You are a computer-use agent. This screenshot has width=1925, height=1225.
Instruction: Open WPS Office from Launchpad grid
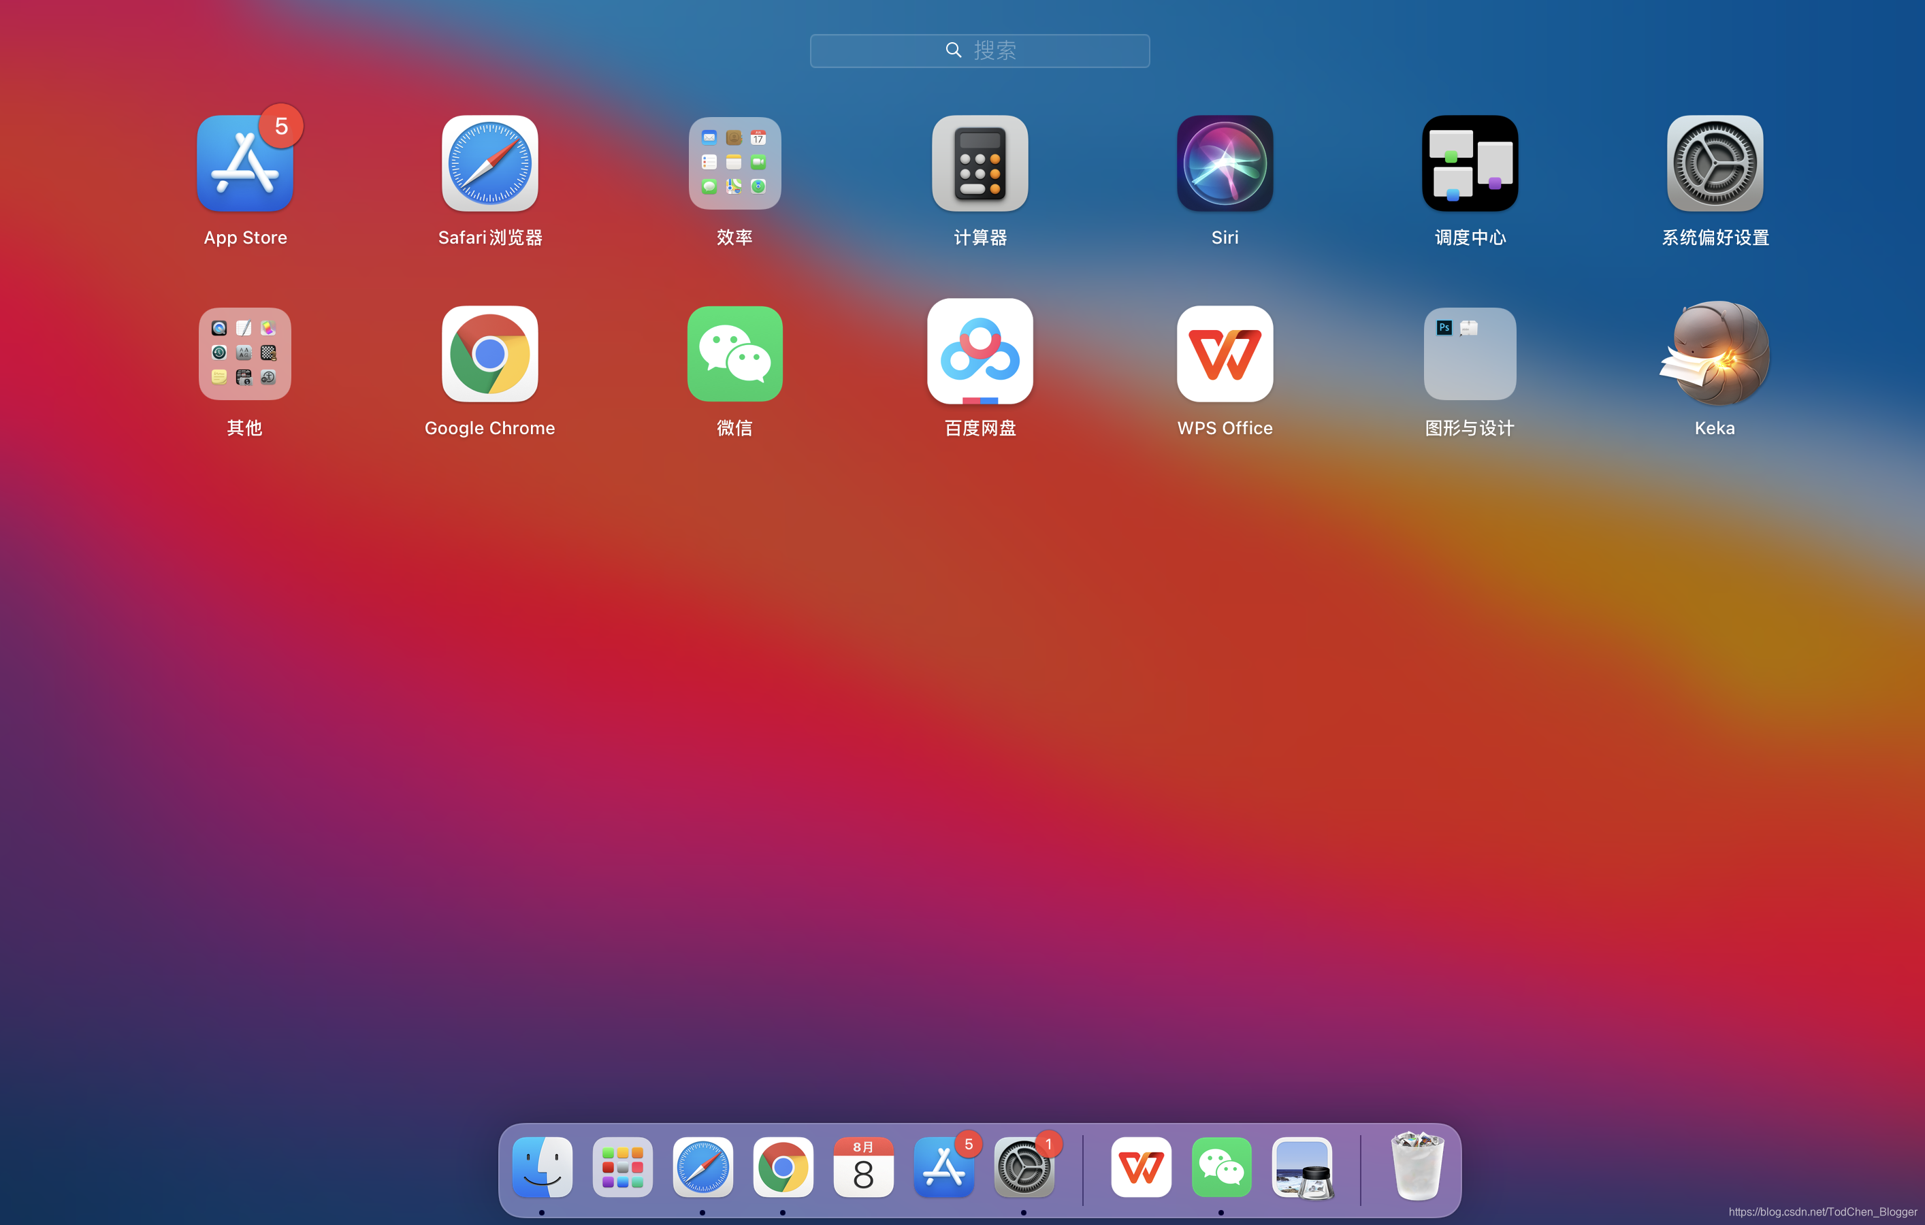(1224, 354)
